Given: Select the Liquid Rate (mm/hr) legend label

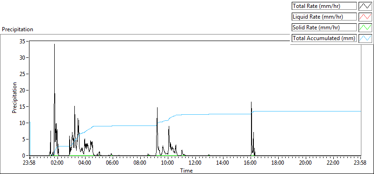Looking at the screenshot, I should [324, 17].
